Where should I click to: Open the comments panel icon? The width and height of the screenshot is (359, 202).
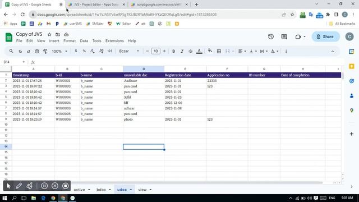coord(284,36)
